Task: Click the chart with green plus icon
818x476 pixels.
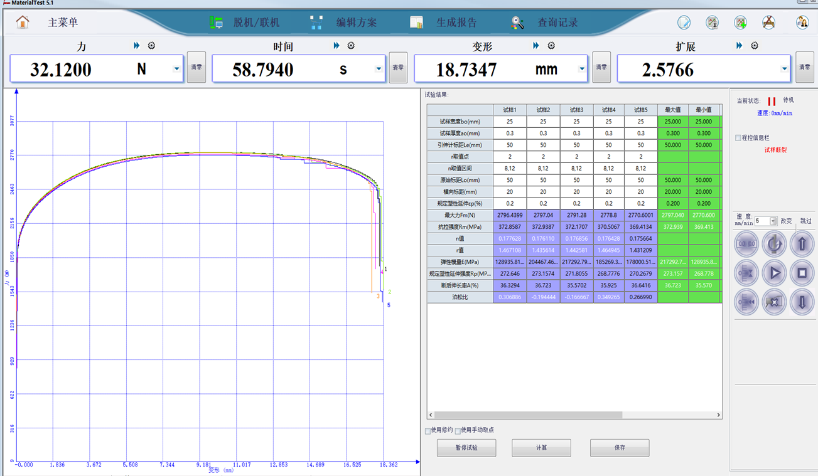Action: (740, 23)
